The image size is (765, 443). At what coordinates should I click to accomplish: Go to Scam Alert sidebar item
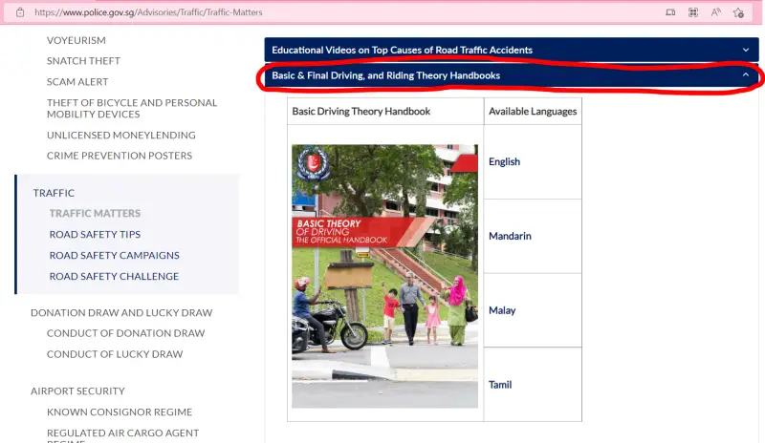pyautogui.click(x=77, y=82)
